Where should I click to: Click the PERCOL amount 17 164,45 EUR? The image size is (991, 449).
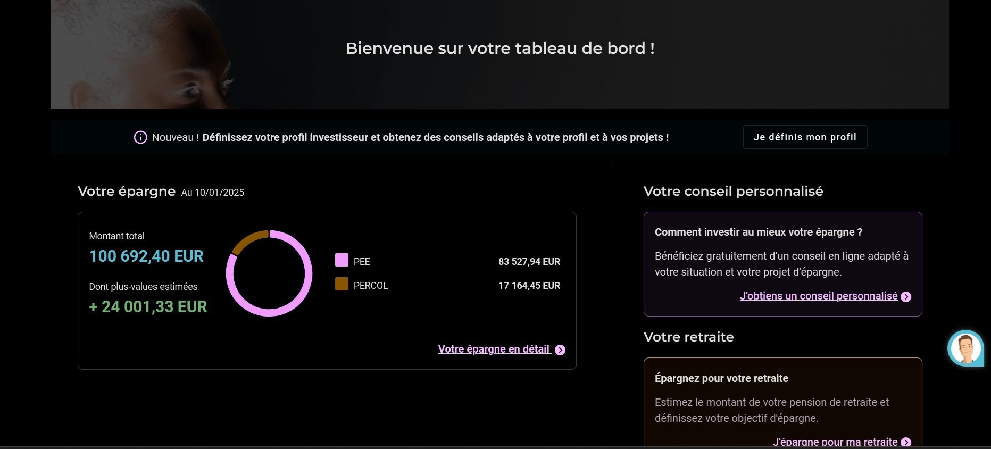click(x=529, y=286)
